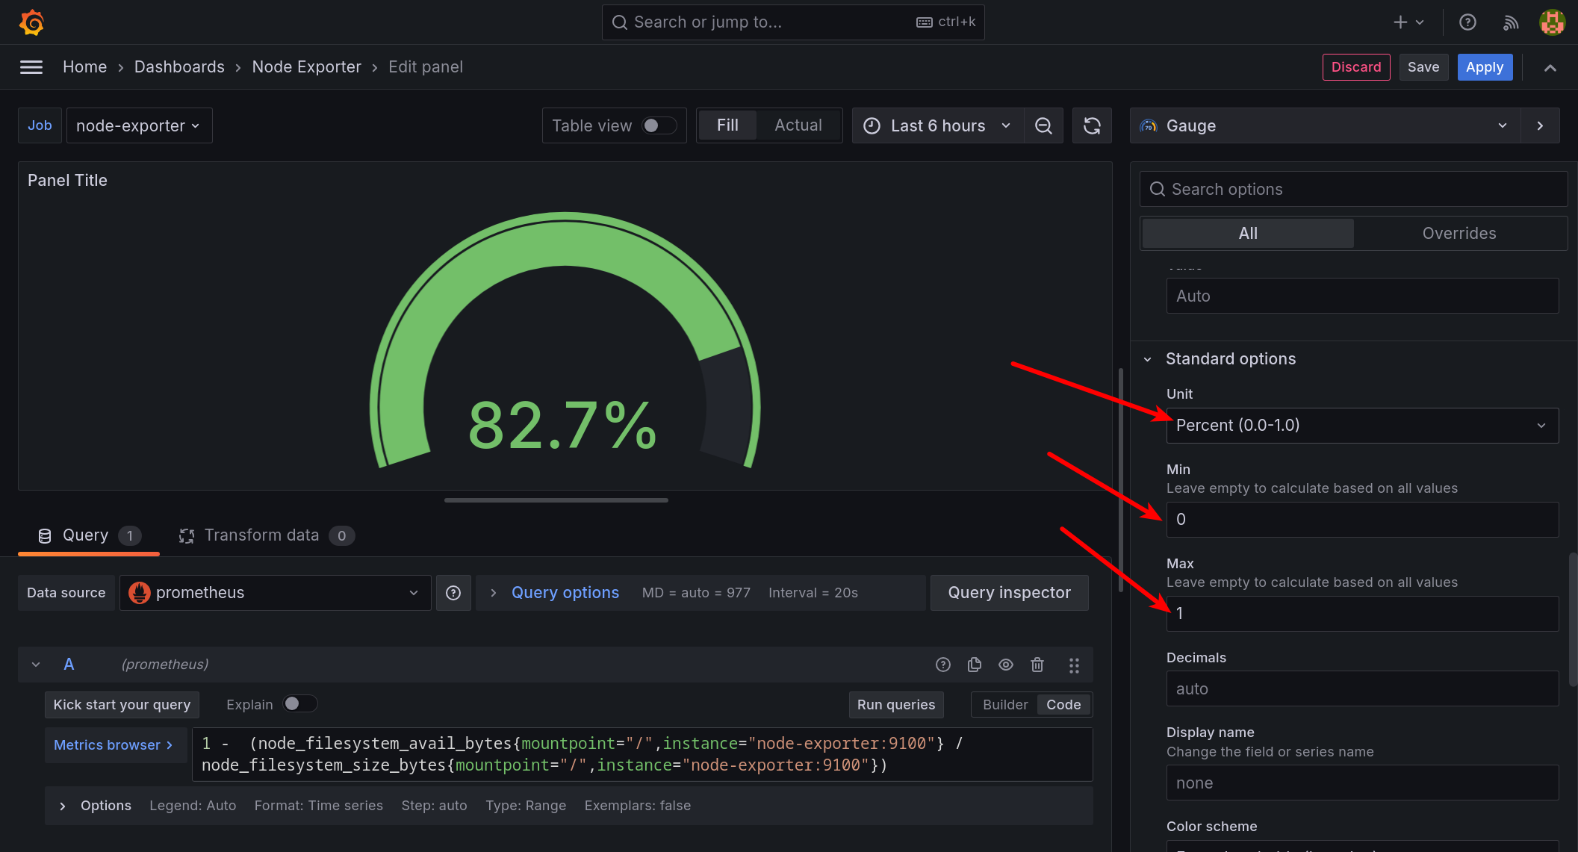Open the Last 6 hours time picker
1578x852 pixels.
938,125
